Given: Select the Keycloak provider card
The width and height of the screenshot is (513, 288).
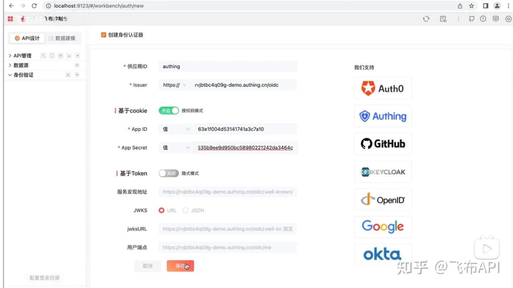Looking at the screenshot, I should 383,172.
